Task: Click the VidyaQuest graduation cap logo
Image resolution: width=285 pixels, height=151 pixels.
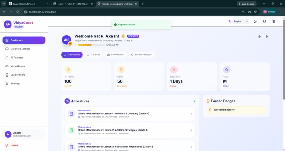Action: [x=8, y=24]
